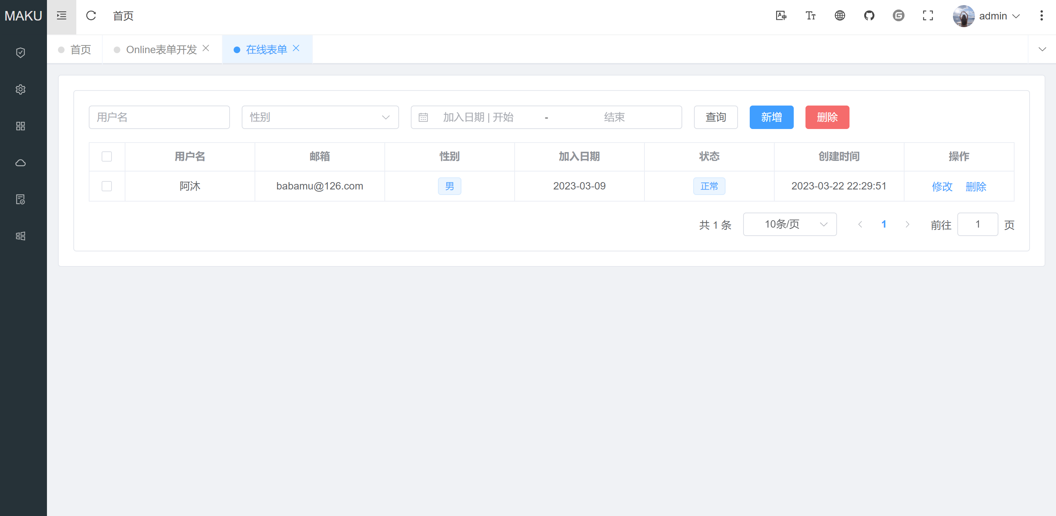1056x516 pixels.
Task: Click the 新增 button to add a record
Action: [771, 117]
